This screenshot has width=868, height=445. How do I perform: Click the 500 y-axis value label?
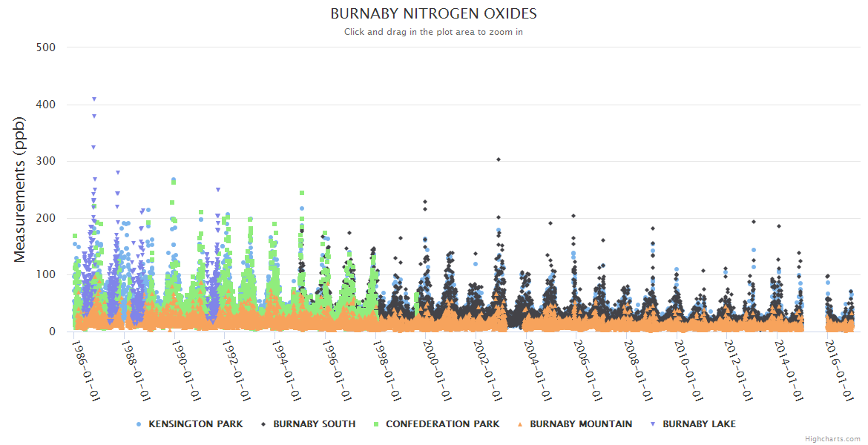point(46,47)
